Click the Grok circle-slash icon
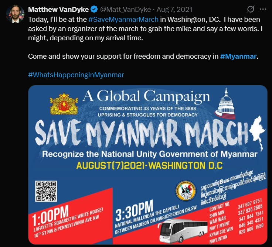This screenshot has height=247, width=272. (251, 9)
